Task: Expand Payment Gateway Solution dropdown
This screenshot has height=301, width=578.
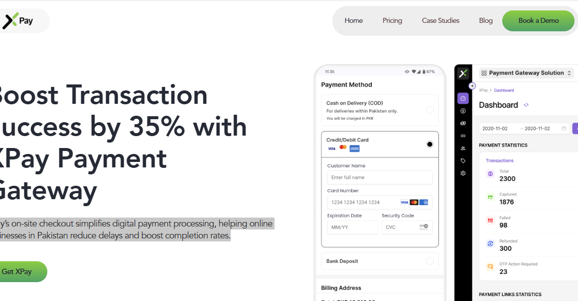Action: 526,73
